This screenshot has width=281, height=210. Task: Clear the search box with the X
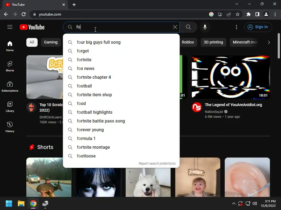pos(175,27)
